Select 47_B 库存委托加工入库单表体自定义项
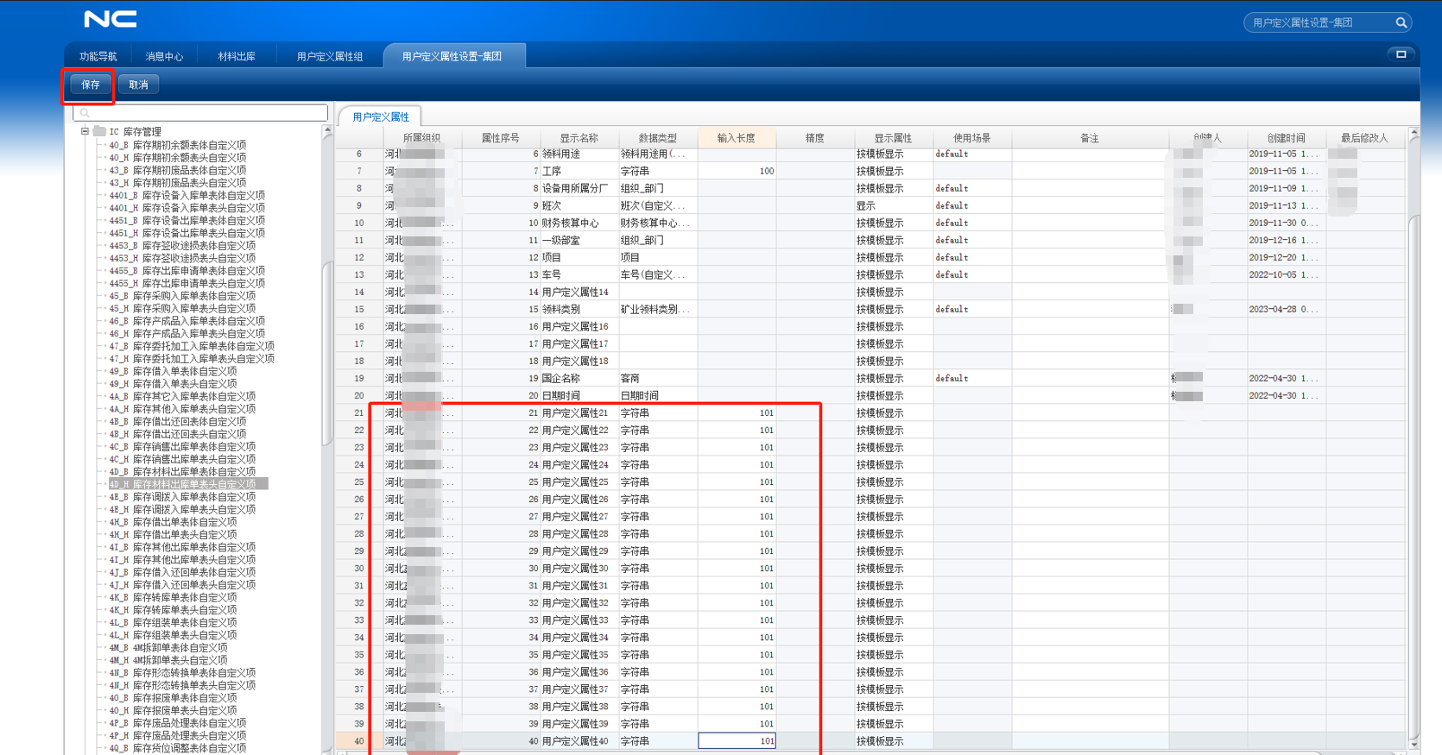 click(x=192, y=346)
